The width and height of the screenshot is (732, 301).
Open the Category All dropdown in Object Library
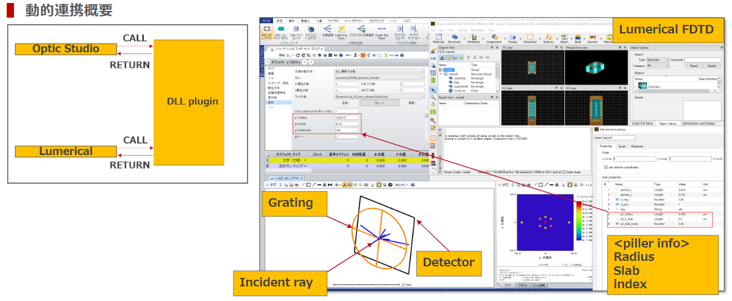[658, 66]
